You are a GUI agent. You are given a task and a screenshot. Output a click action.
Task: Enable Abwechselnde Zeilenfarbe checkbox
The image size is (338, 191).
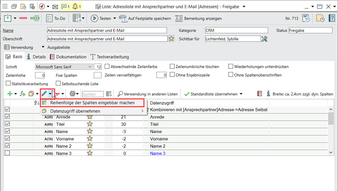pos(107,66)
